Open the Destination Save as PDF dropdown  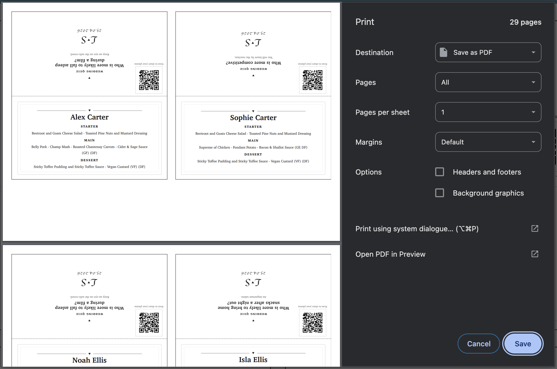(488, 52)
